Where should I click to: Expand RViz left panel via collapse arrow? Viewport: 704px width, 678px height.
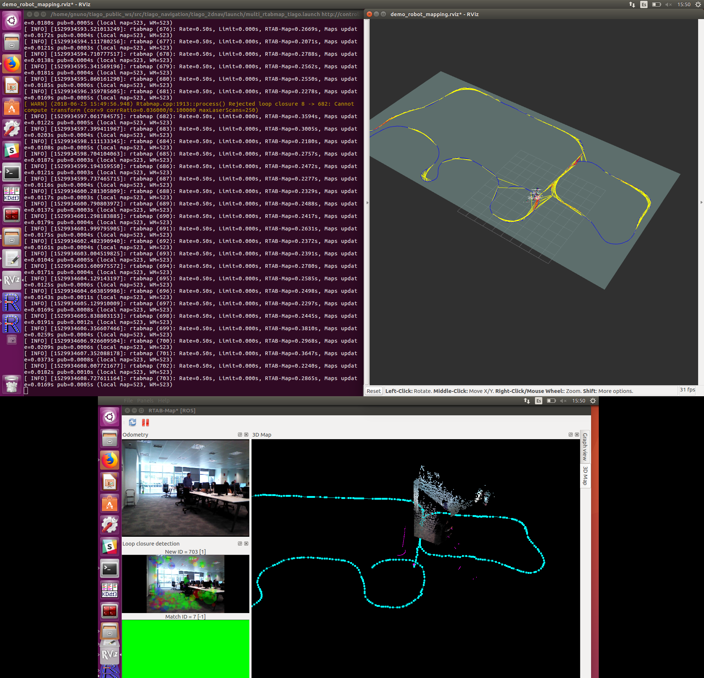tap(367, 203)
